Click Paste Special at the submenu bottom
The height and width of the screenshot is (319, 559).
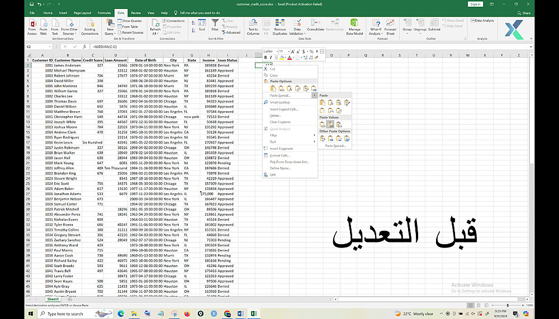[335, 146]
